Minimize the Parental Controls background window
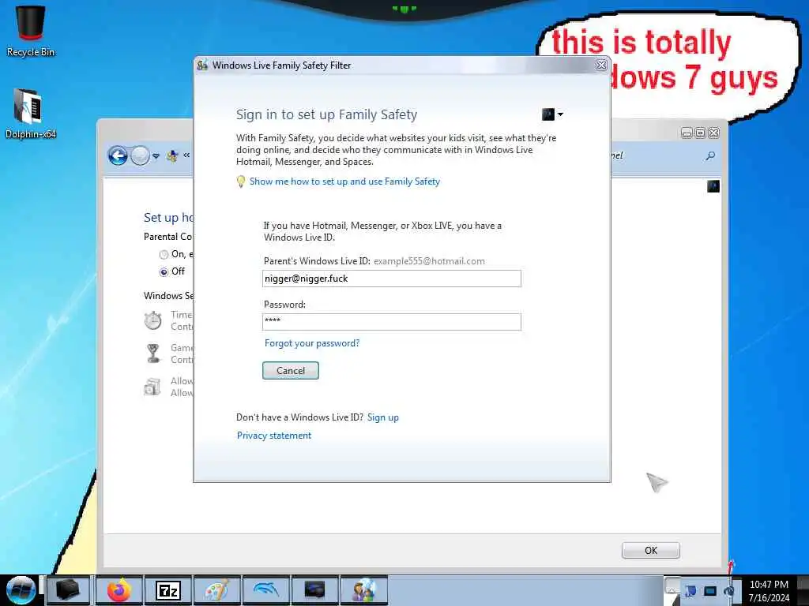This screenshot has height=606, width=809. pos(687,133)
